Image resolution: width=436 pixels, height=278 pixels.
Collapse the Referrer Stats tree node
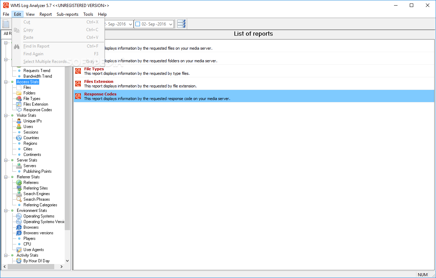click(6, 177)
